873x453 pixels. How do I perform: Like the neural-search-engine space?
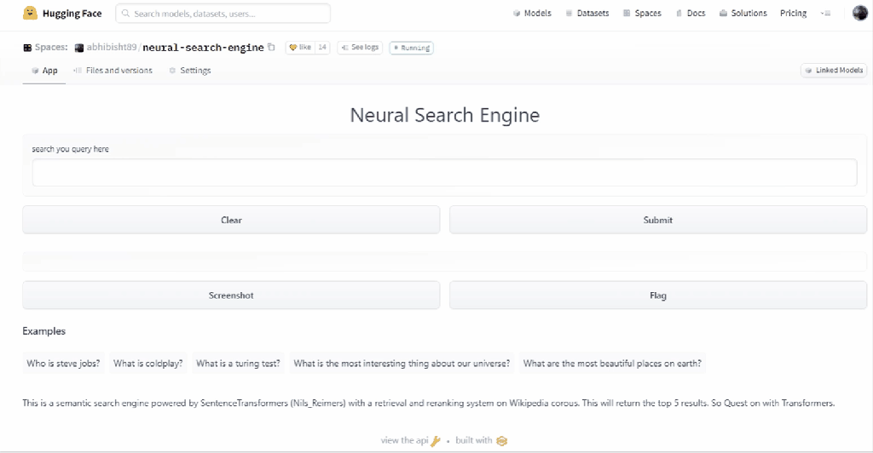pyautogui.click(x=300, y=48)
